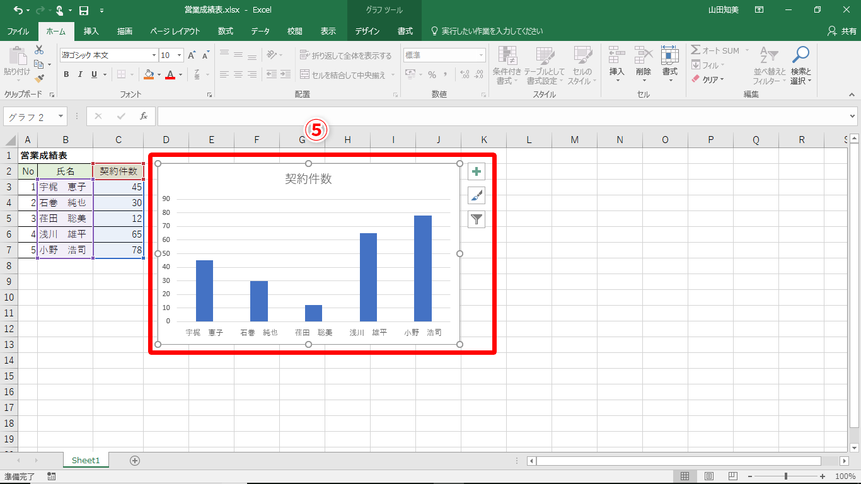Switch to the 挿入 ribbon tab
861x484 pixels.
point(91,31)
